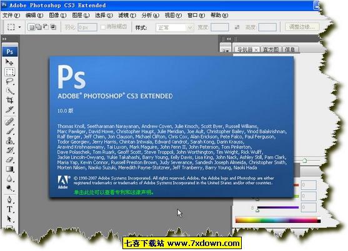Screen dimensions: 348x251
Task: Choose Add to Selection mode
Action: (39, 27)
